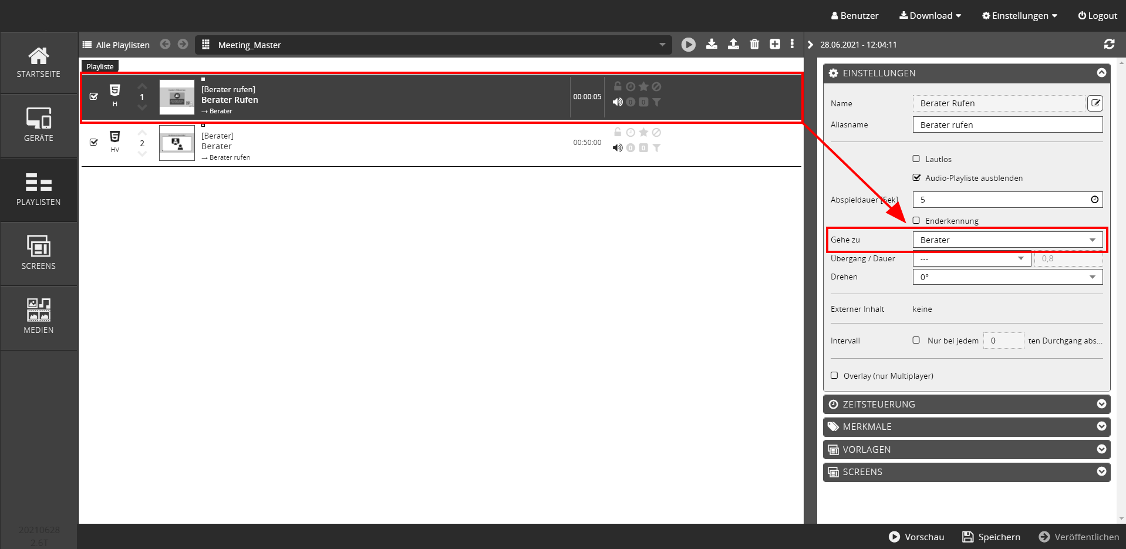The height and width of the screenshot is (549, 1126).
Task: Click the edit icon next to Name field
Action: (x=1095, y=103)
